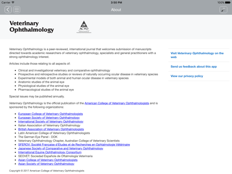Open Asian Society of Veterinary Ophthalmology link
Viewport: 232px width, 174px height.
(x=46, y=164)
